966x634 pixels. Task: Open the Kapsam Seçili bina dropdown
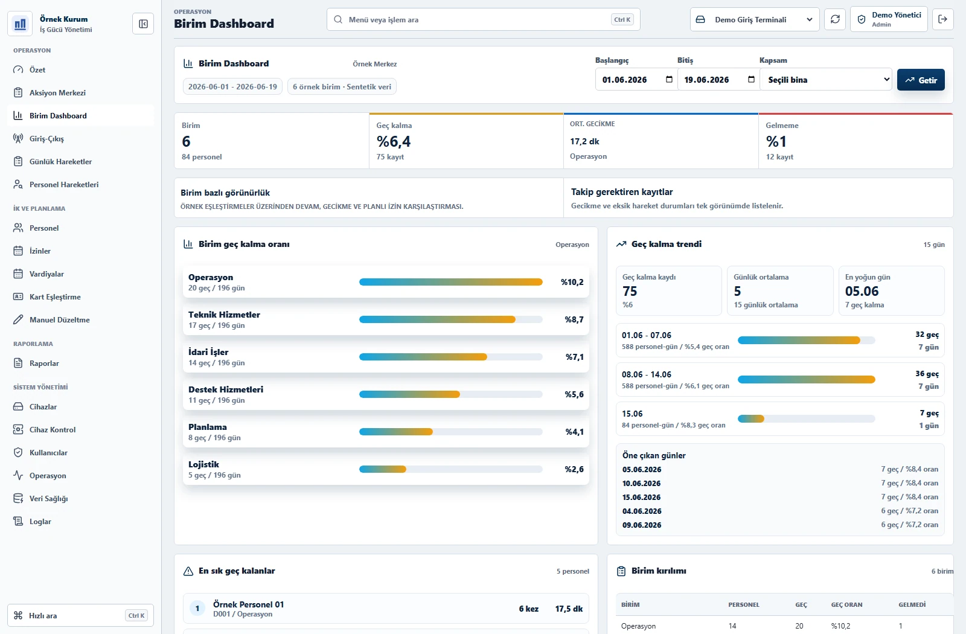pyautogui.click(x=825, y=80)
